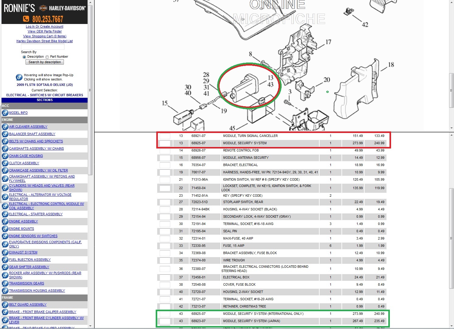Click quantity box for STOPLAMP SWITCH, REAR

coord(165,202)
